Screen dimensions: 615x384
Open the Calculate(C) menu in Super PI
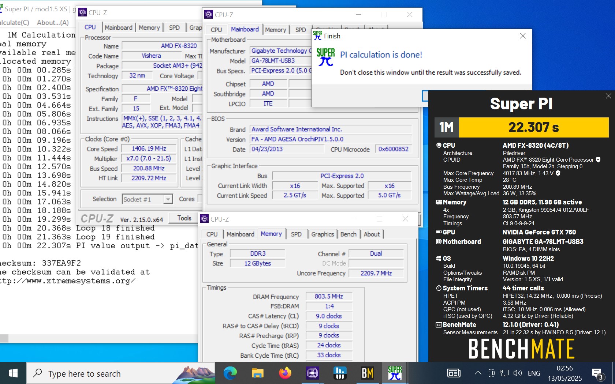click(x=15, y=22)
